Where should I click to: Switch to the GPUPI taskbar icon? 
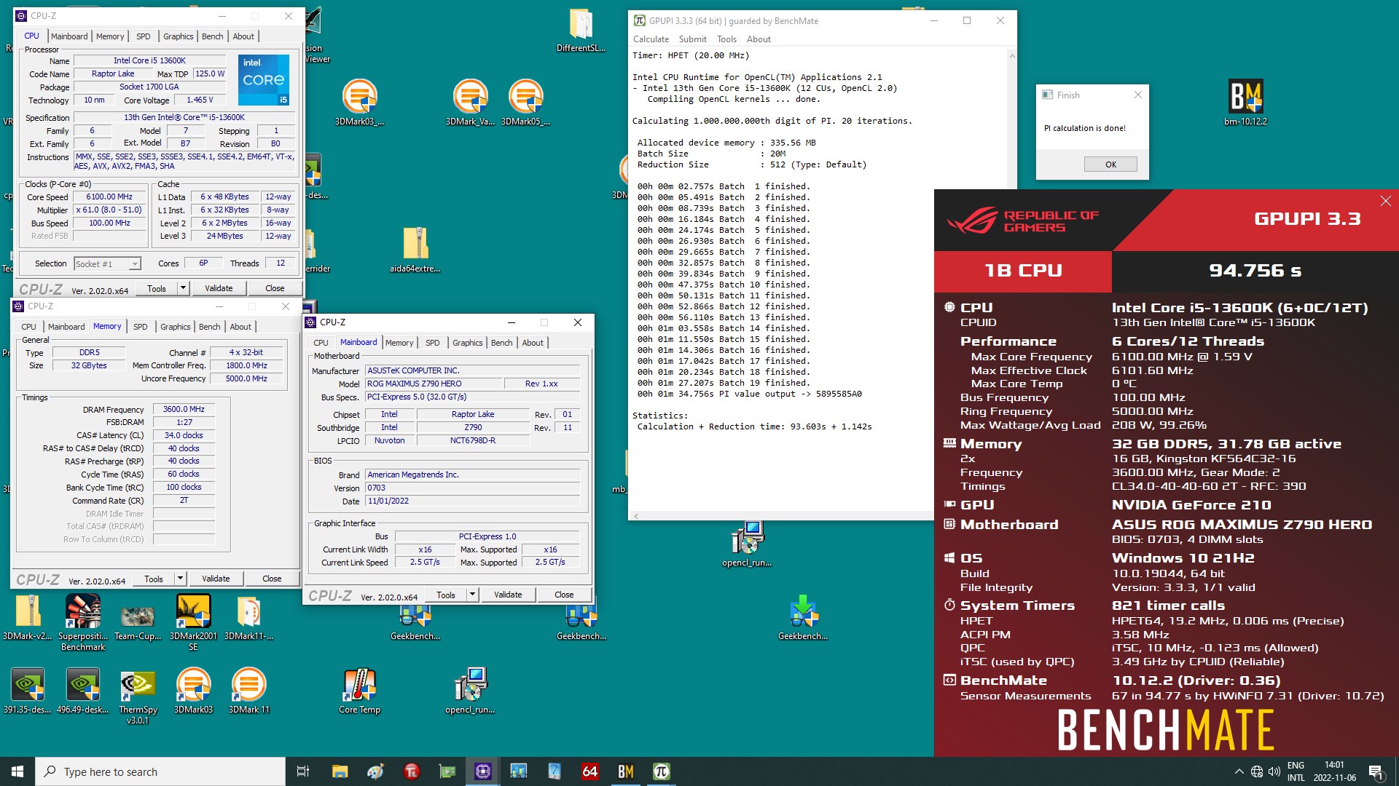tap(661, 771)
